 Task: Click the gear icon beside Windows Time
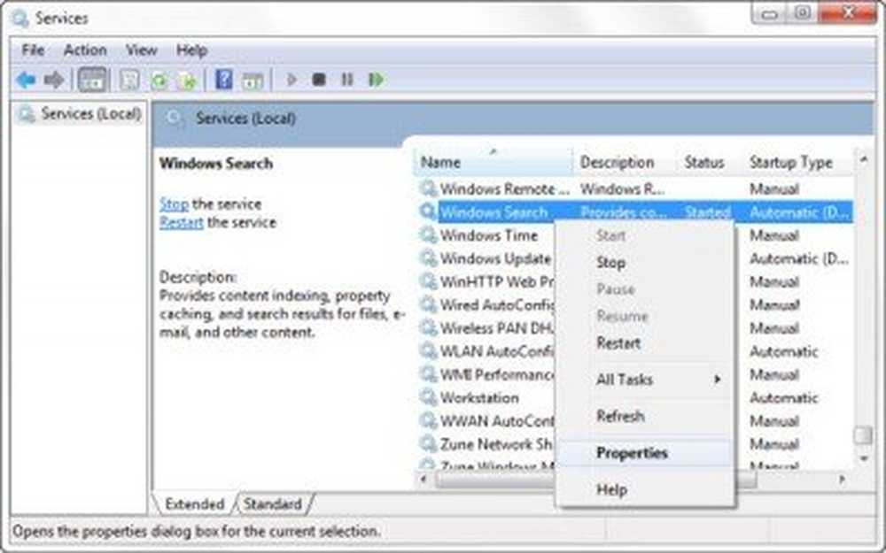429,234
